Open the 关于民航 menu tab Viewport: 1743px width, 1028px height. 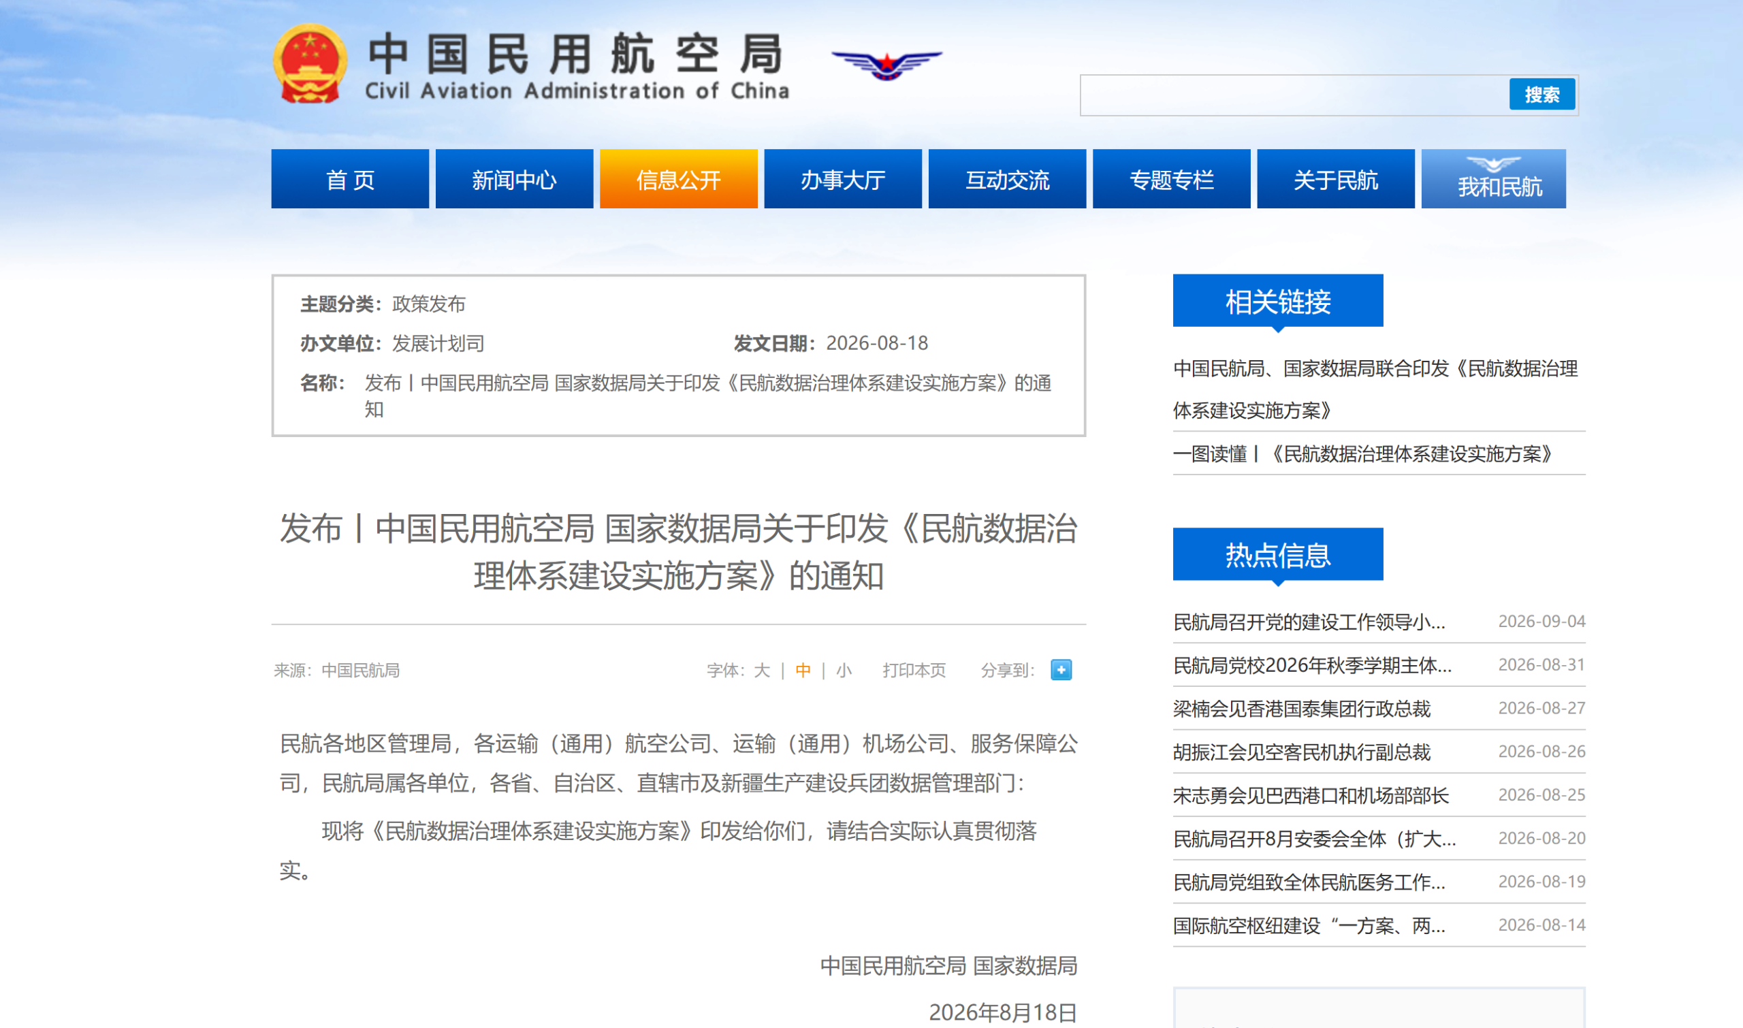1336,179
